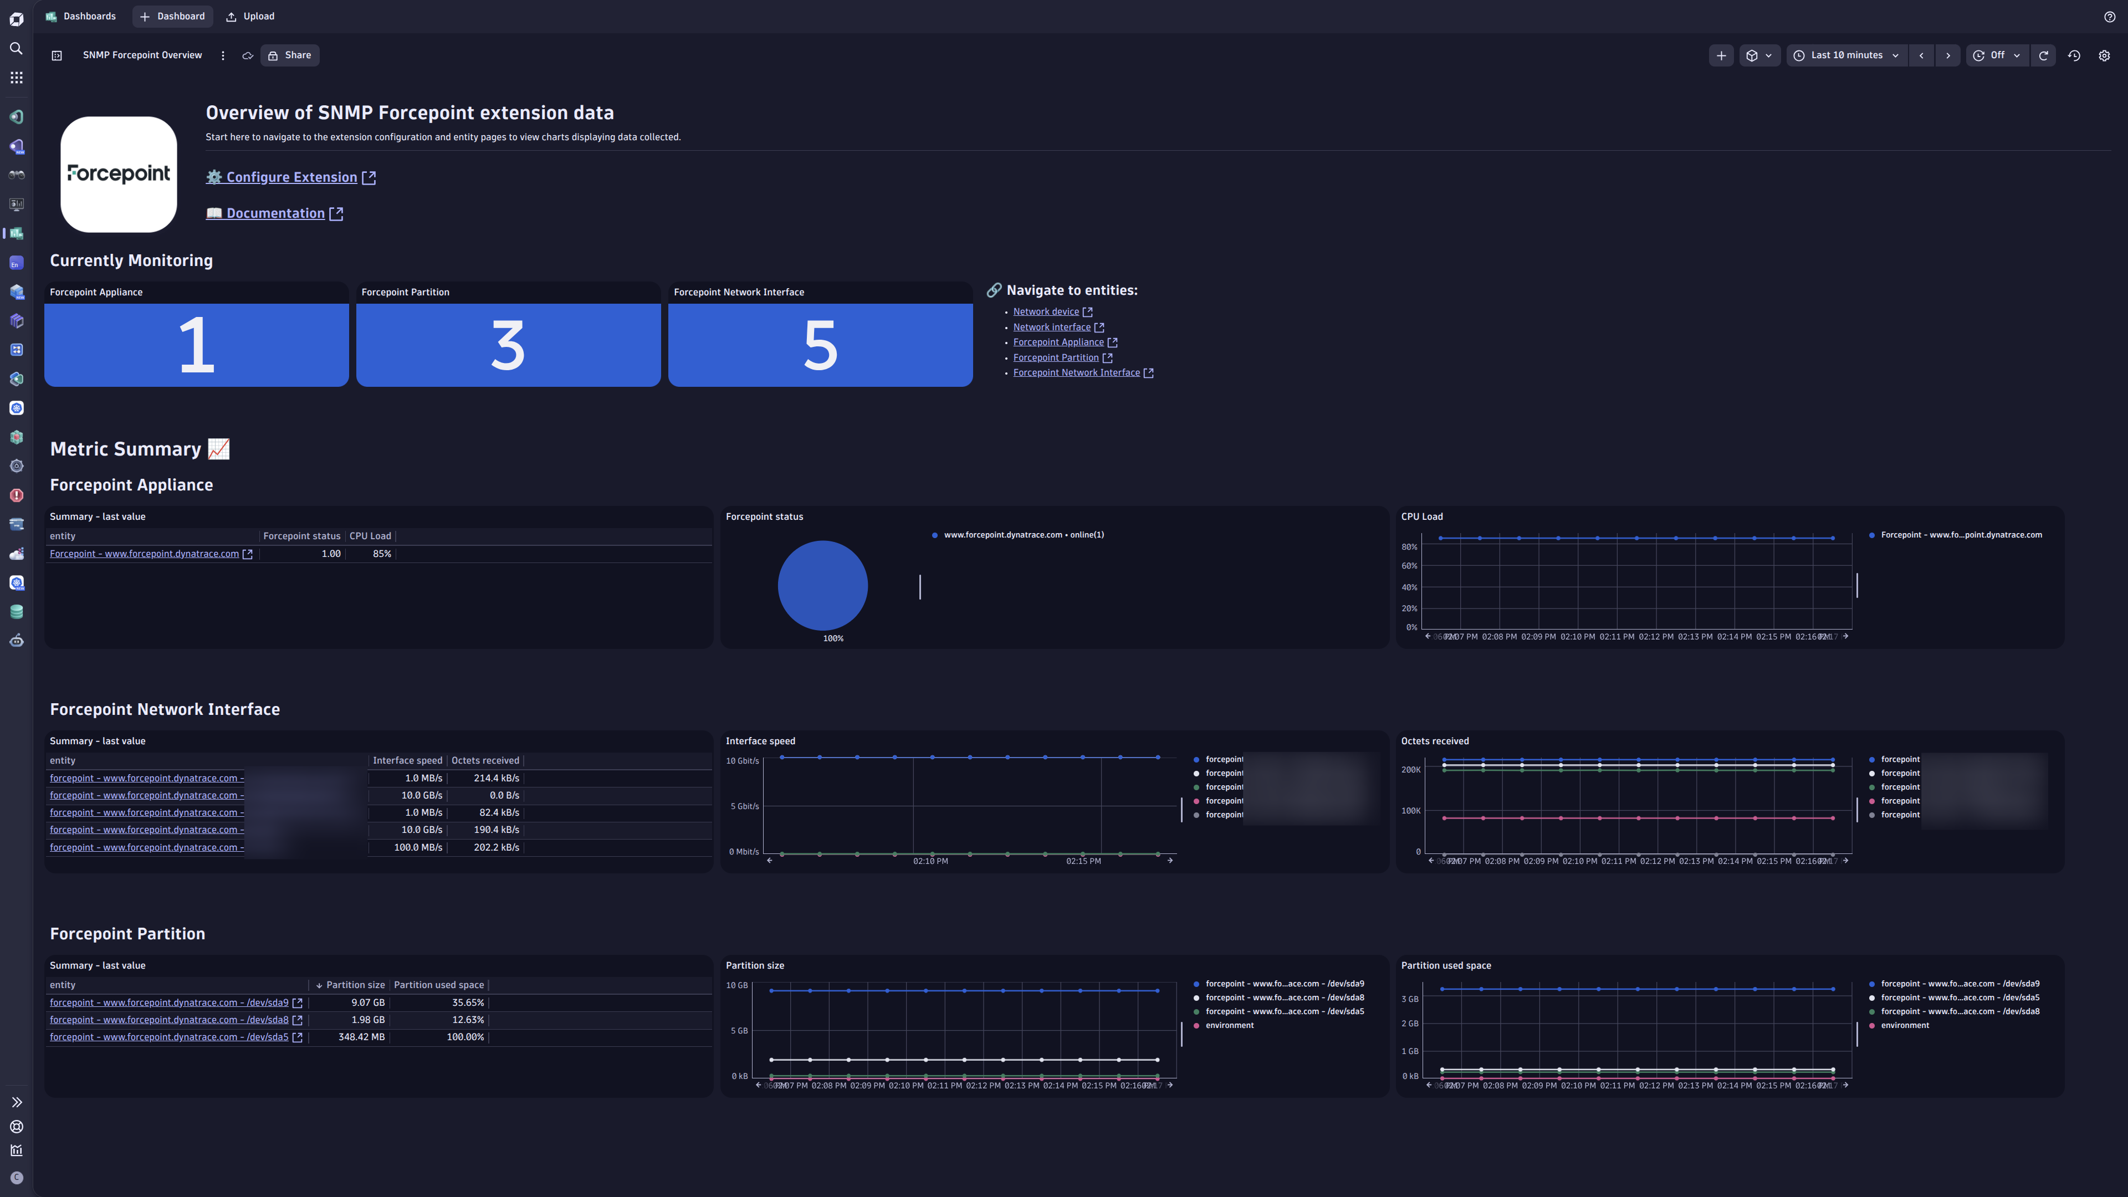Click the Share button
The image size is (2128, 1197).
[x=290, y=55]
